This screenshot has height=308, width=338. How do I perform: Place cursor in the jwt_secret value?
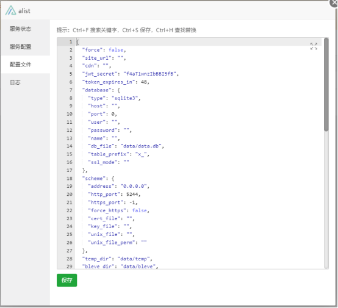[150, 74]
